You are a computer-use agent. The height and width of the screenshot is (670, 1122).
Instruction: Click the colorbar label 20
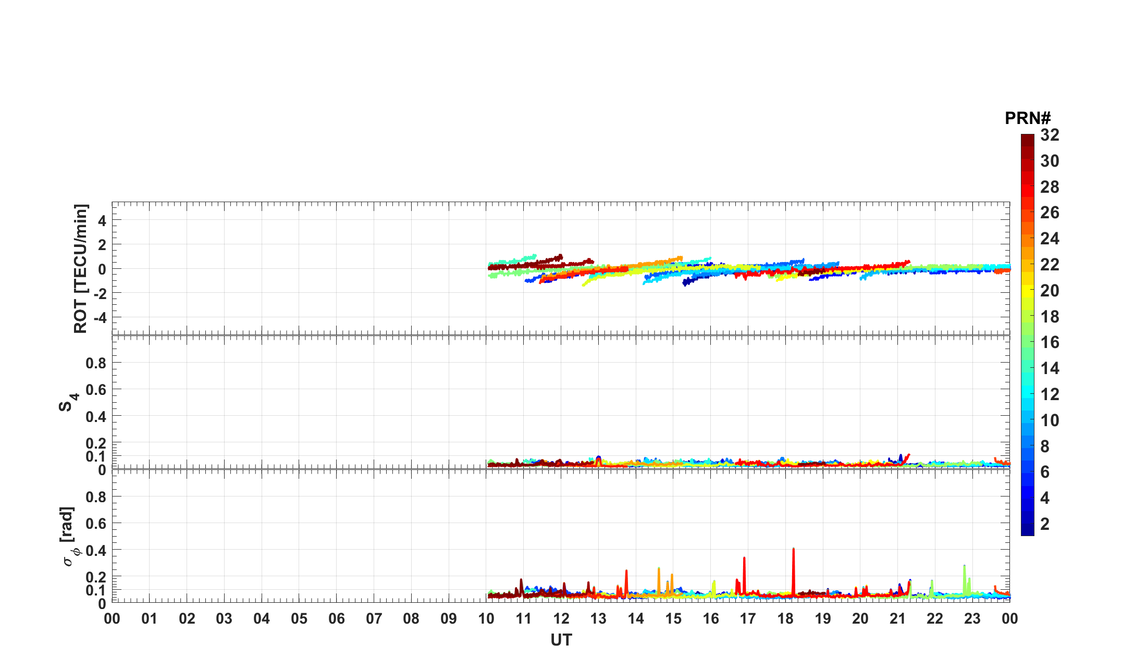pyautogui.click(x=1050, y=291)
